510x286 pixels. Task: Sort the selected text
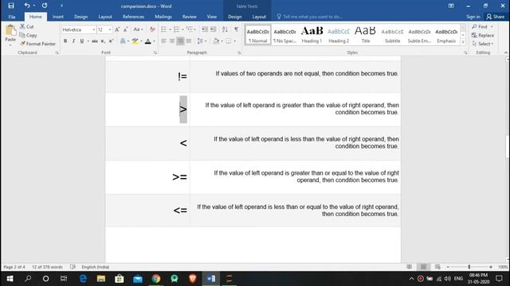point(225,29)
